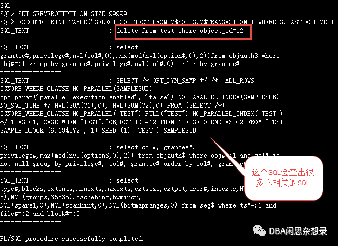Click the IGNORE_WHERE_CLAUSE NO_PARALLEL(SAMPLESUB) line
Viewport: 338px width, 246px height.
tap(76, 89)
